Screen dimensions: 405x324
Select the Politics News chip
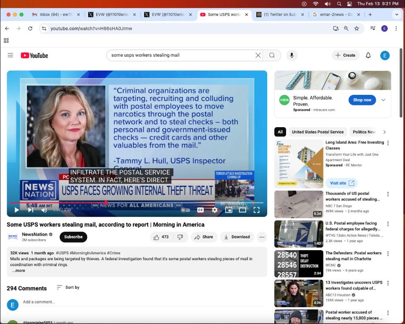click(x=364, y=132)
